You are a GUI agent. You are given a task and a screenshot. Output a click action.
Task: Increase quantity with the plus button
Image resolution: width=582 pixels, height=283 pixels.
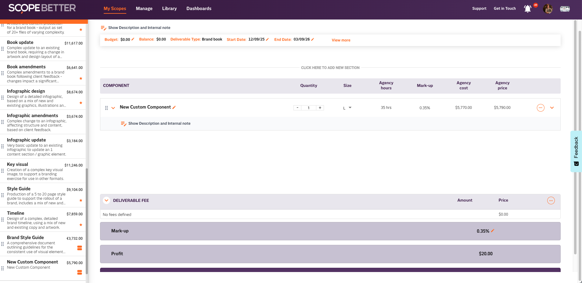320,108
